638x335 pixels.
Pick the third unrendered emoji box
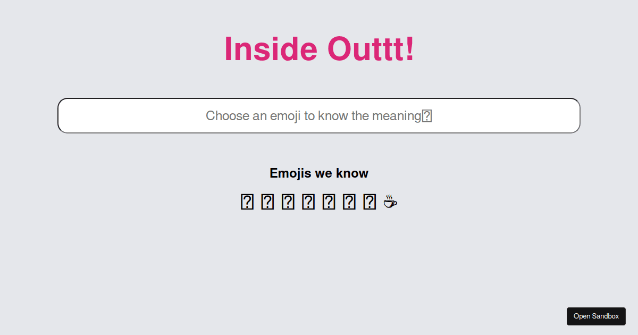tap(288, 202)
